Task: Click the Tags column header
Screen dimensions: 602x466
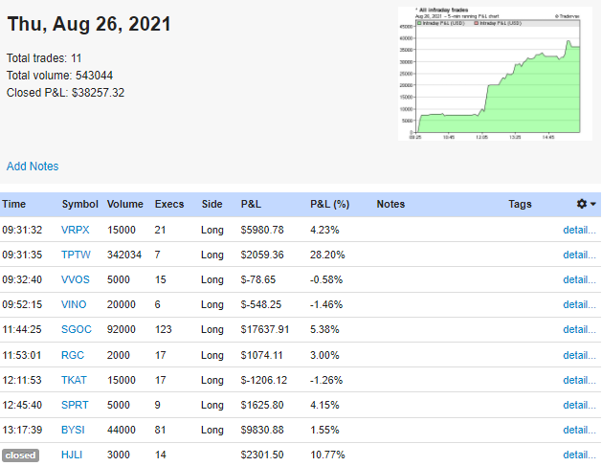Action: (x=520, y=204)
